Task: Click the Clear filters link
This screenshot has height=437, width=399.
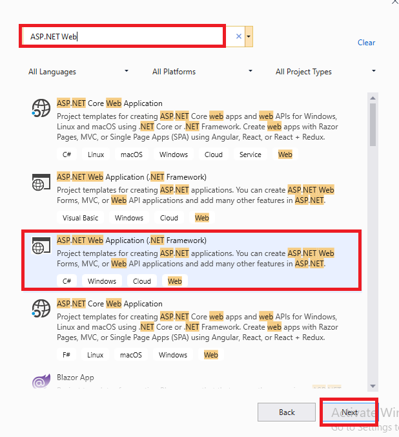Action: [366, 43]
